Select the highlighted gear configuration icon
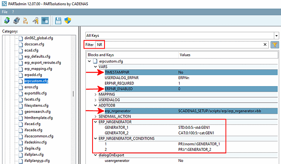Screen dimensions: 281x164 click(x=45, y=21)
